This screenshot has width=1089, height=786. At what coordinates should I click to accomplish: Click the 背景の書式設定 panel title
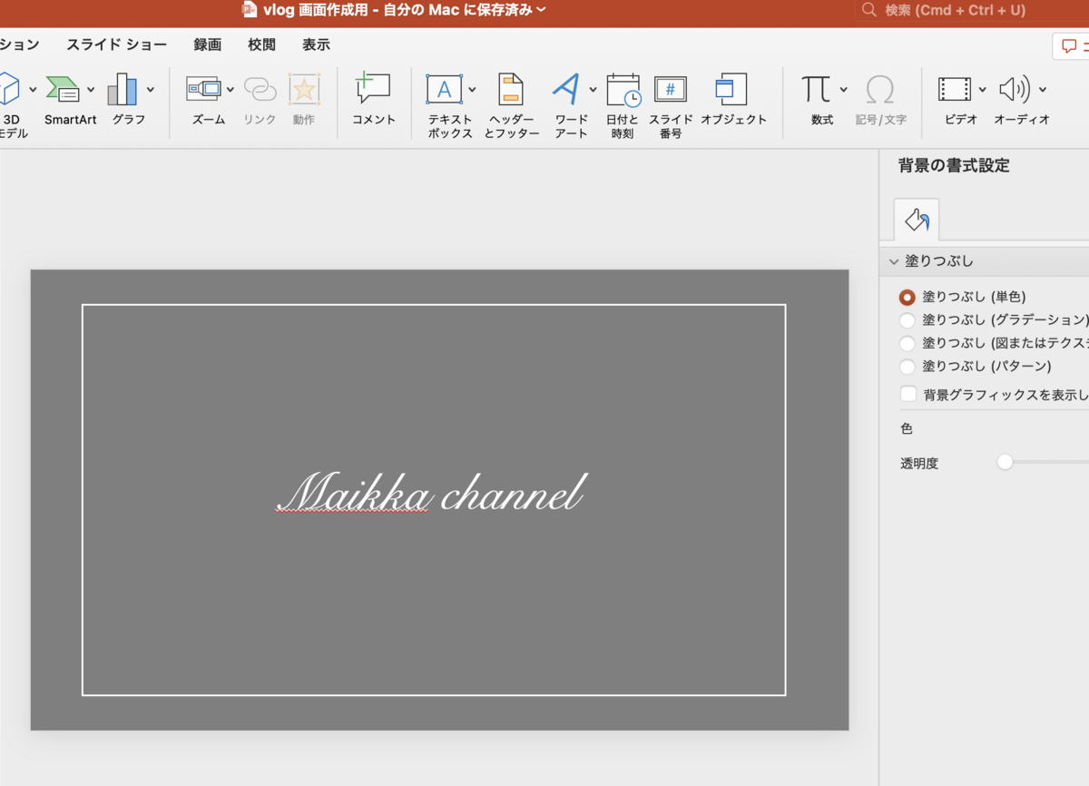click(x=954, y=165)
